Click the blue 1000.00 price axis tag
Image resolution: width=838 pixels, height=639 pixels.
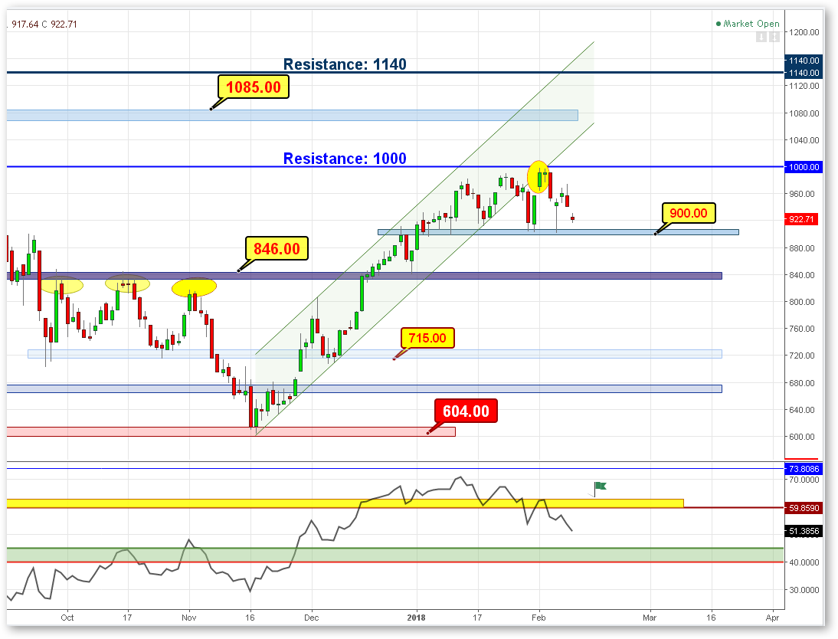802,167
